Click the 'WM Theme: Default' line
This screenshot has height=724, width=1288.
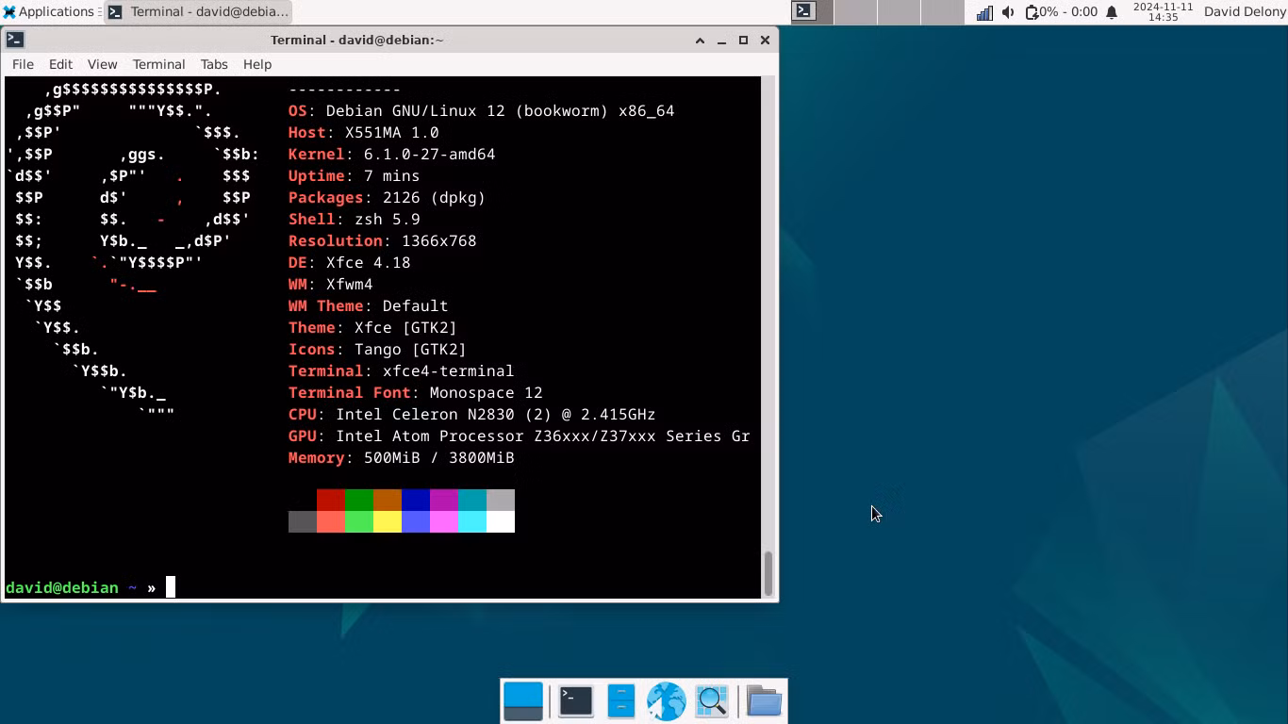coord(369,305)
